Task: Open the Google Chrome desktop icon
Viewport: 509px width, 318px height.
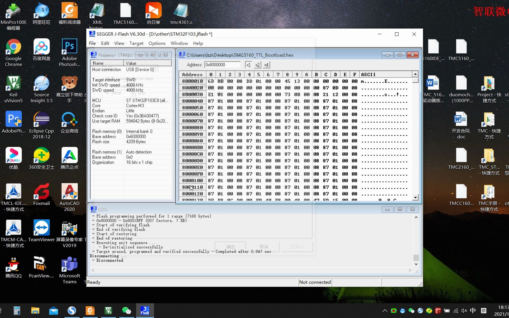Action: coord(14,53)
